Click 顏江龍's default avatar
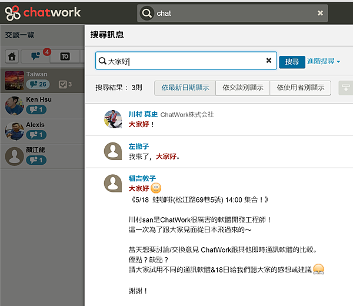The image size is (353, 306). point(14,157)
